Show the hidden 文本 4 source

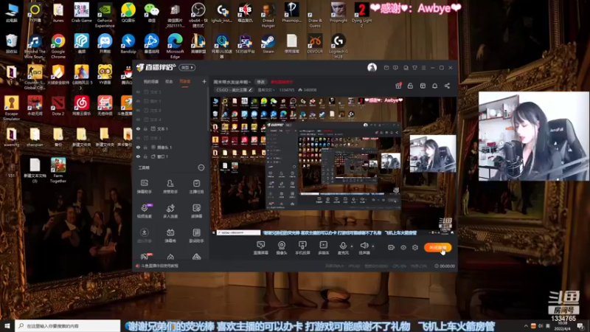138,120
